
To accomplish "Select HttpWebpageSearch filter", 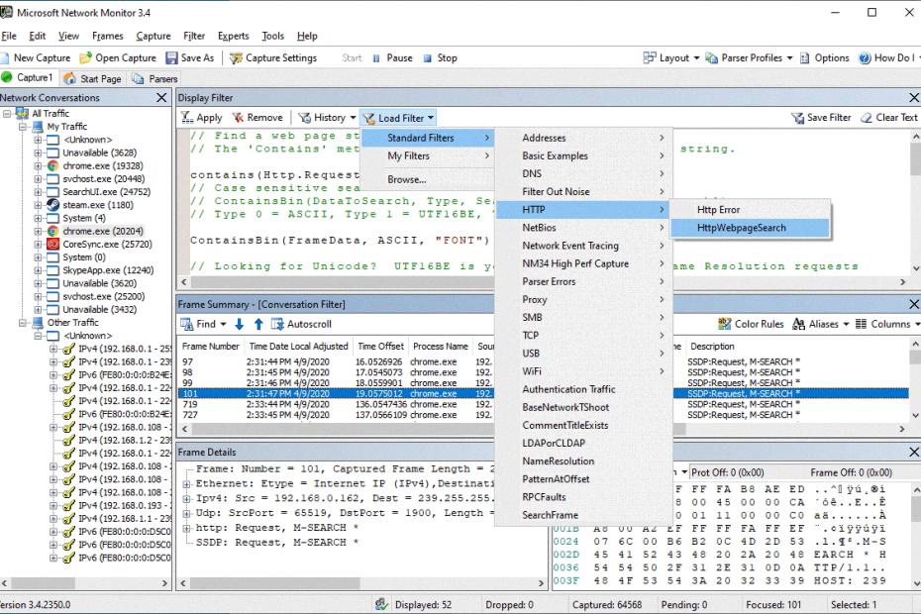I will pos(750,228).
